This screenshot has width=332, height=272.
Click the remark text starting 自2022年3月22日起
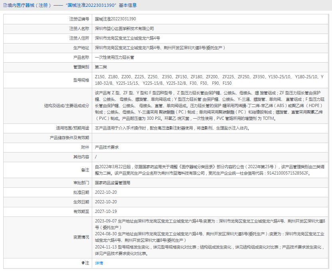[x=209, y=170]
